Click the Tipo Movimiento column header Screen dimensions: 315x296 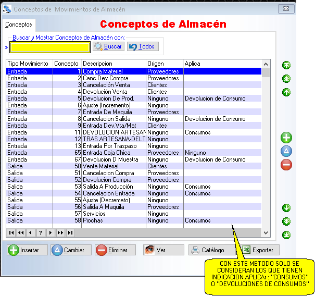[x=28, y=64]
